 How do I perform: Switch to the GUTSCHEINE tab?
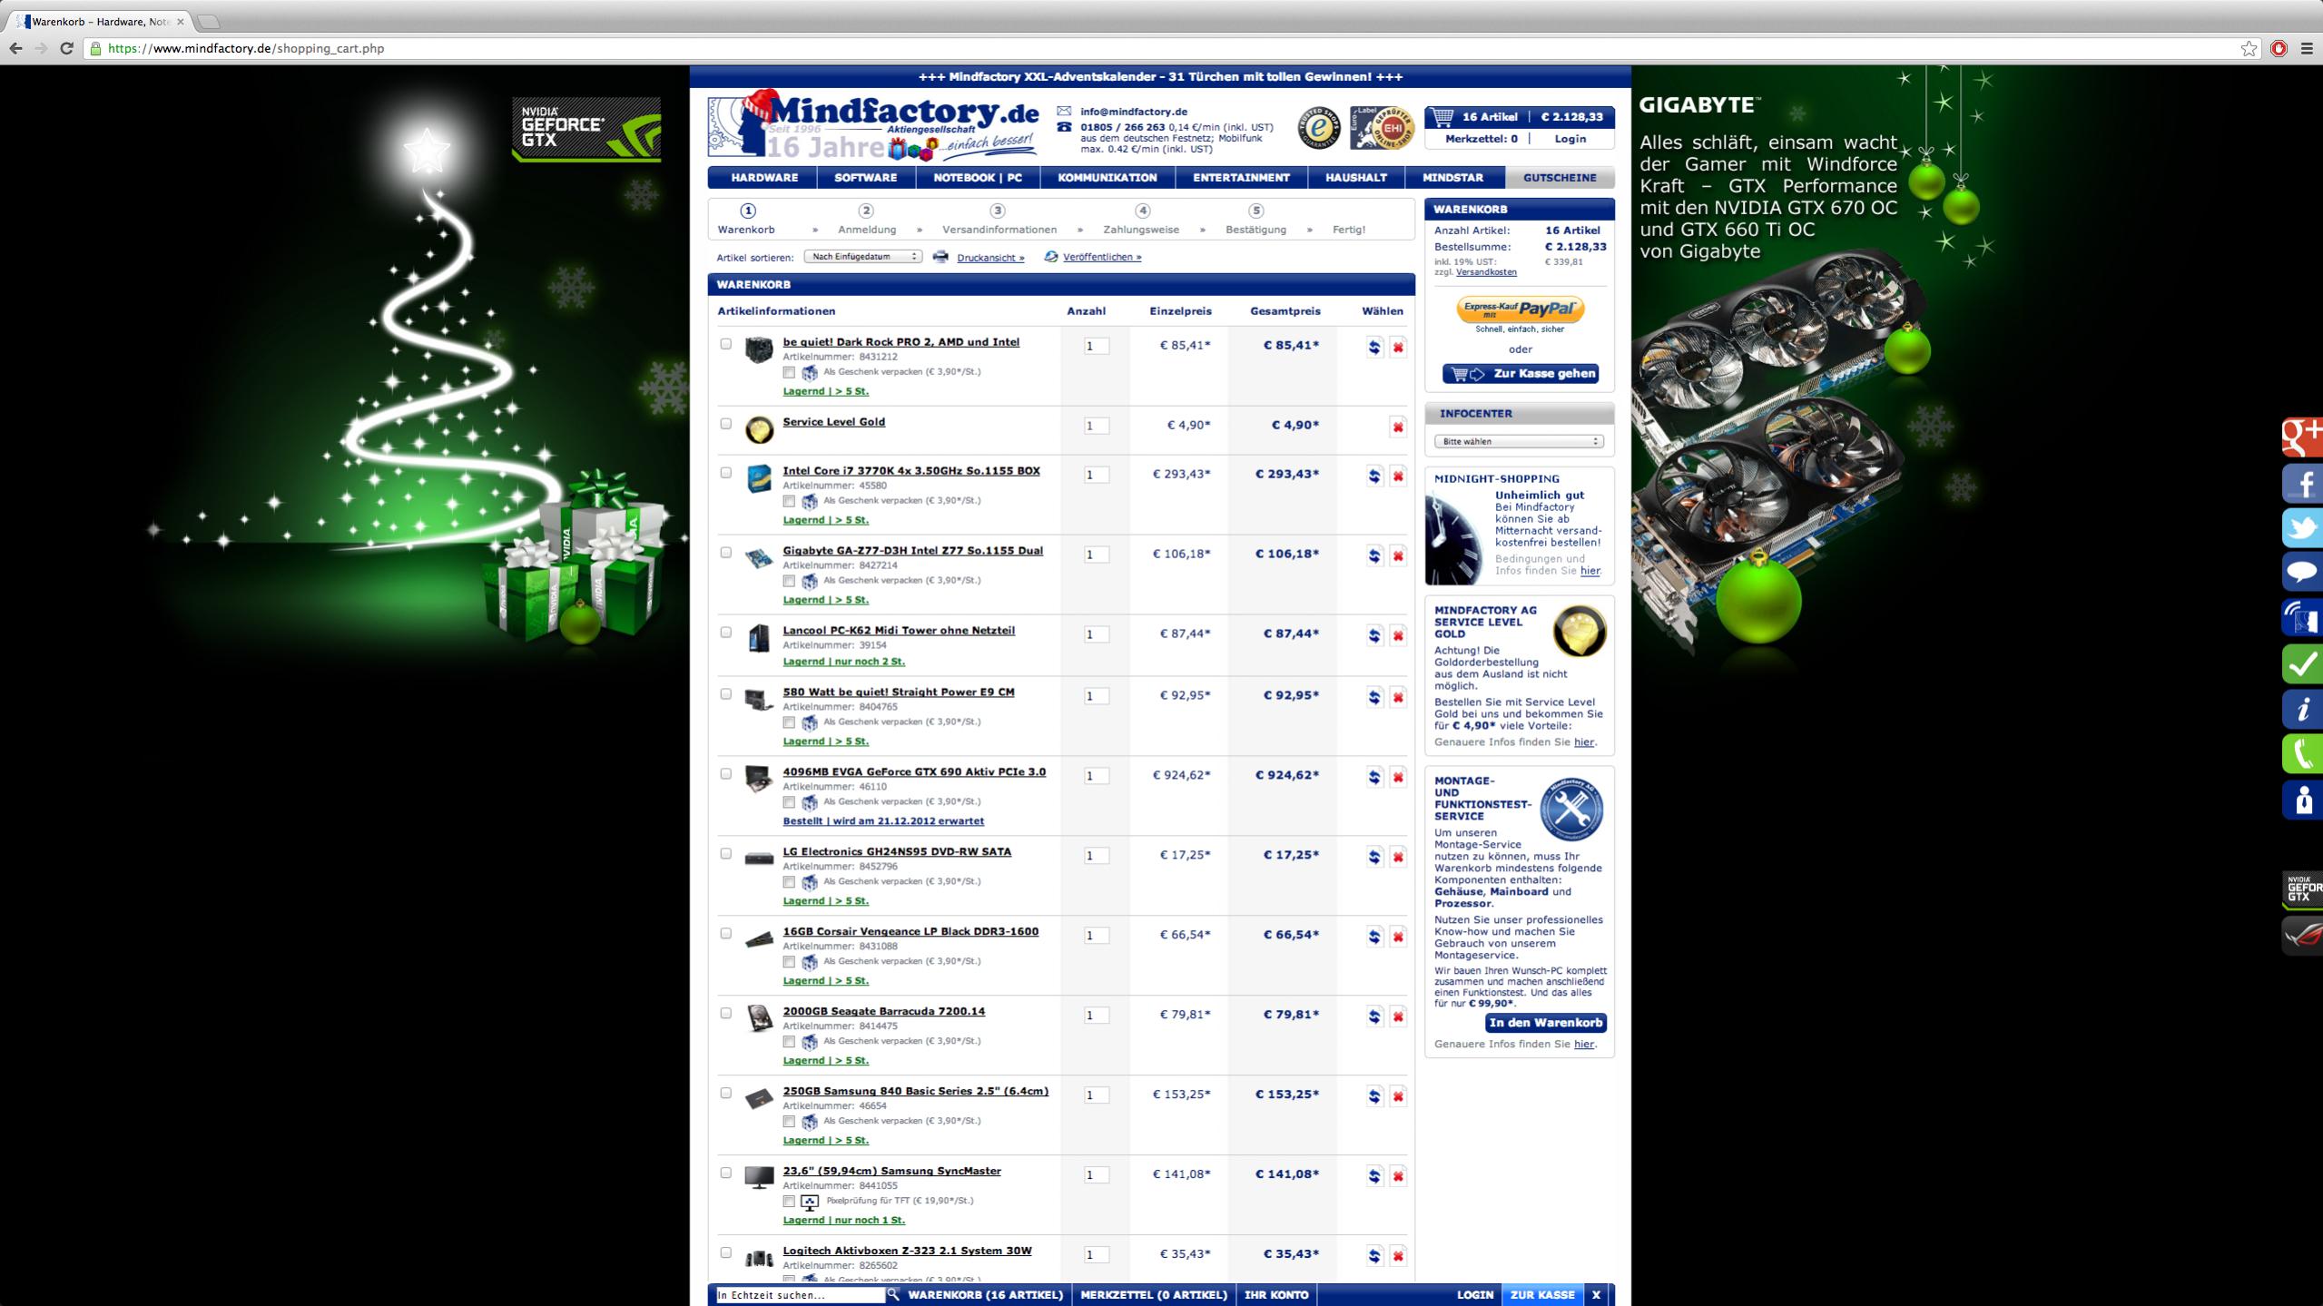(x=1560, y=178)
